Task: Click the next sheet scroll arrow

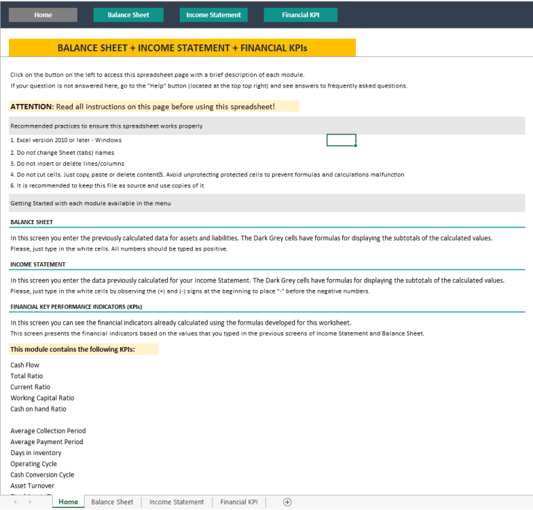Action: 30,502
